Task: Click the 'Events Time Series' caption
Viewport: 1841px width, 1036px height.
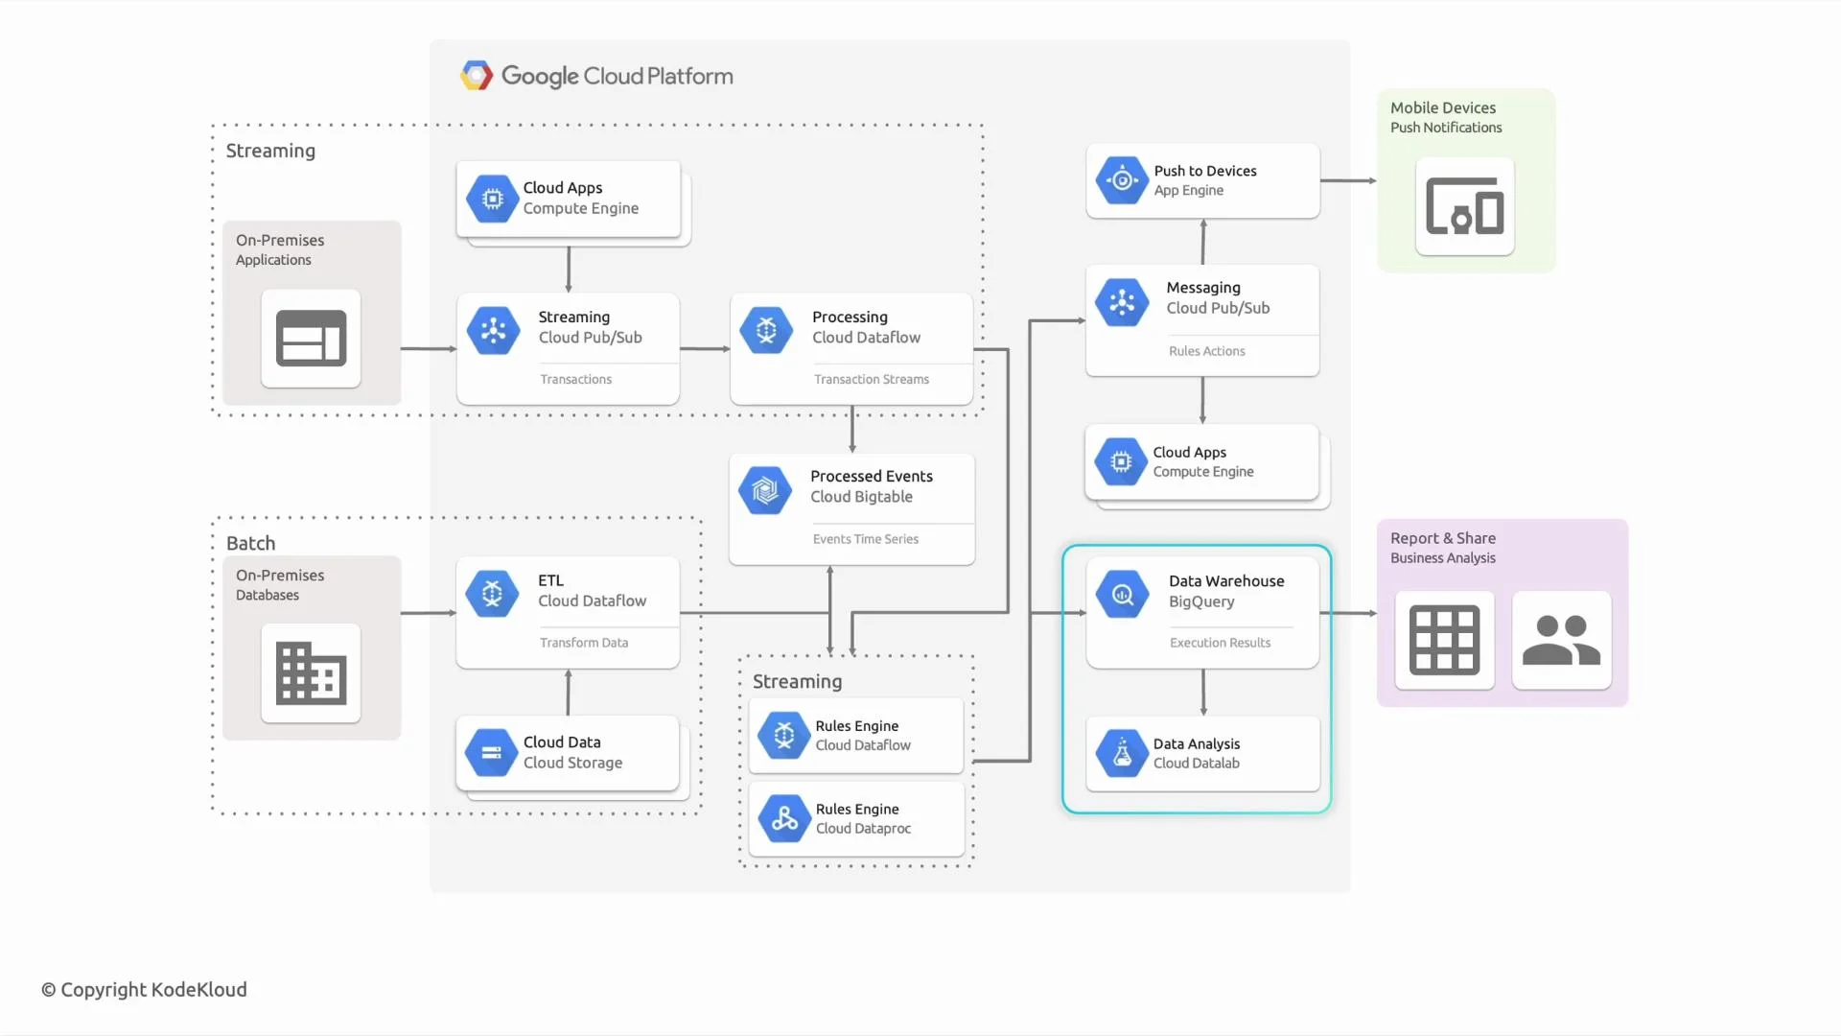Action: 865,539
